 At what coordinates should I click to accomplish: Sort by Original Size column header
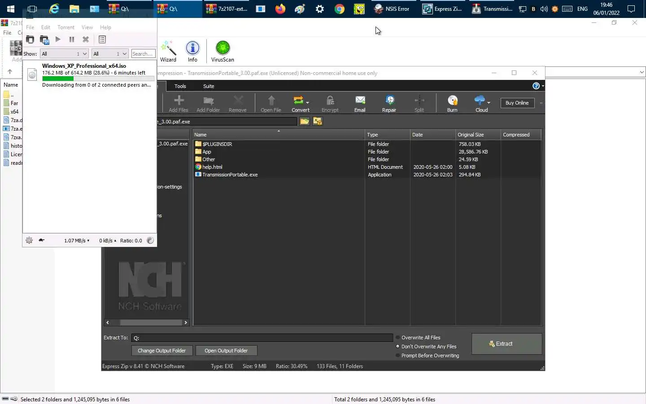click(x=478, y=135)
